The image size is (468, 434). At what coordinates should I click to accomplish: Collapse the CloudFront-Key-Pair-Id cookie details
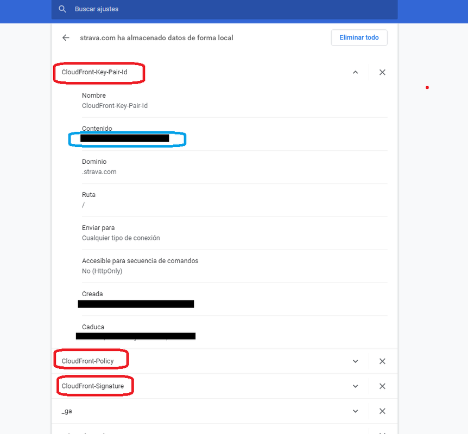[355, 72]
